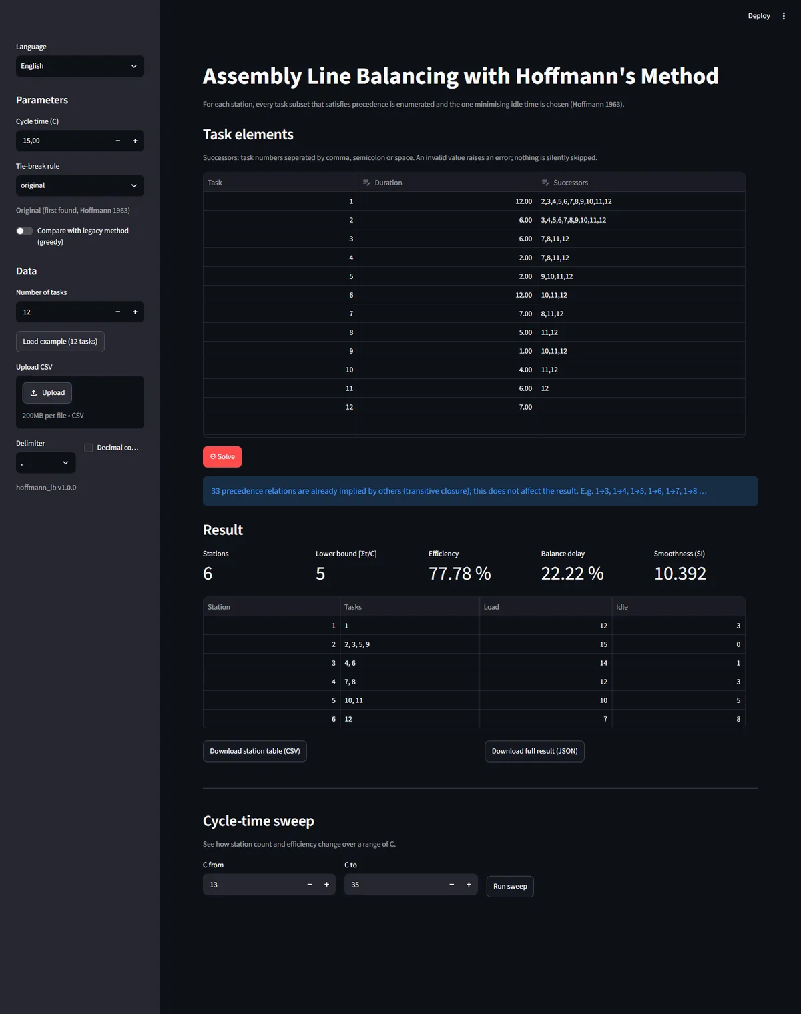
Task: Click the C to input field
Action: (x=394, y=885)
